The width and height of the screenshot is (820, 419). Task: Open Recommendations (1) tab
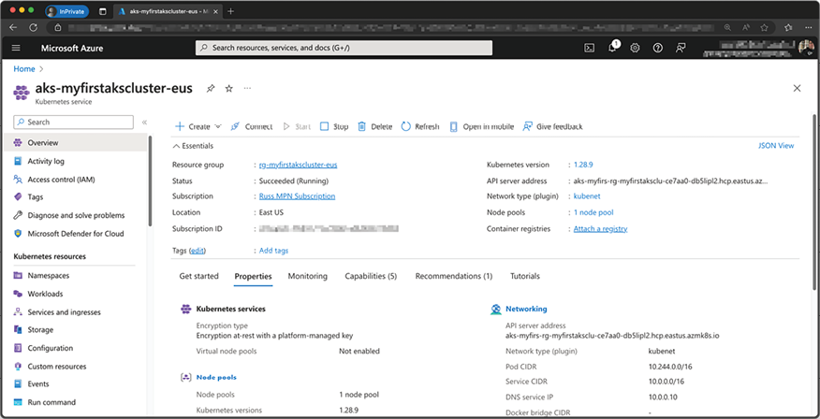(x=453, y=276)
